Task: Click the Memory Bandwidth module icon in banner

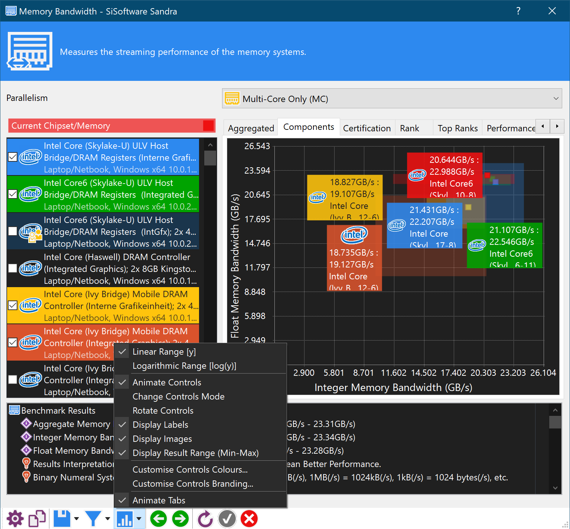Action: (x=30, y=51)
